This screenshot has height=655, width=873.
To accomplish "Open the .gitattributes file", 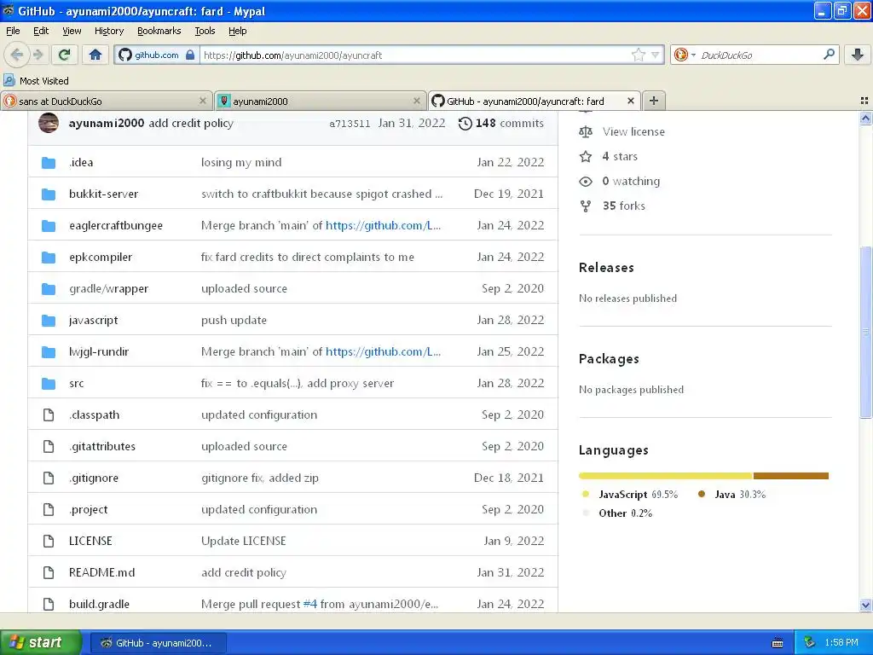I will pos(102,446).
